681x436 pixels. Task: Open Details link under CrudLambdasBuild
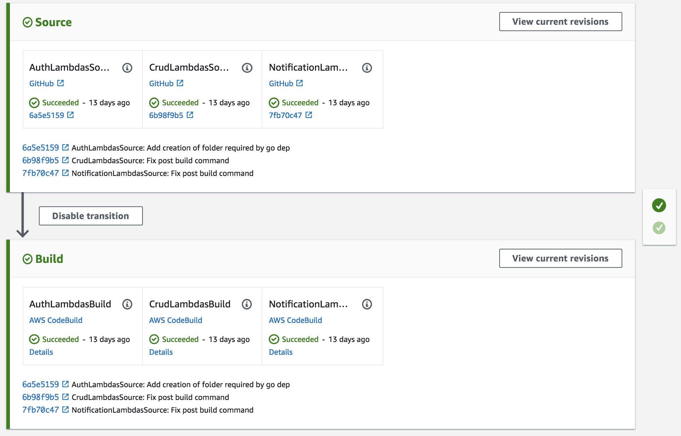(161, 352)
